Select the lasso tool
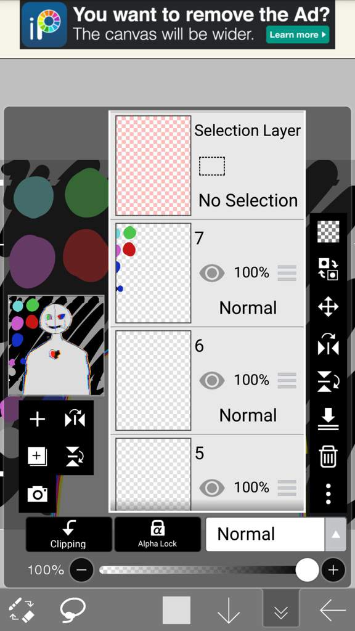This screenshot has width=355, height=631. tap(73, 609)
